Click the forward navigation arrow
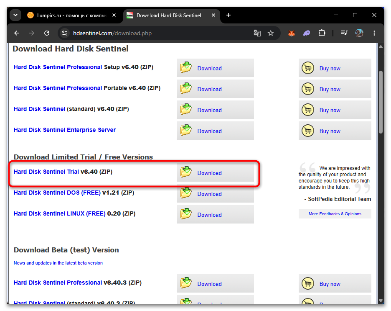Image resolution: width=391 pixels, height=311 pixels. tap(32, 33)
